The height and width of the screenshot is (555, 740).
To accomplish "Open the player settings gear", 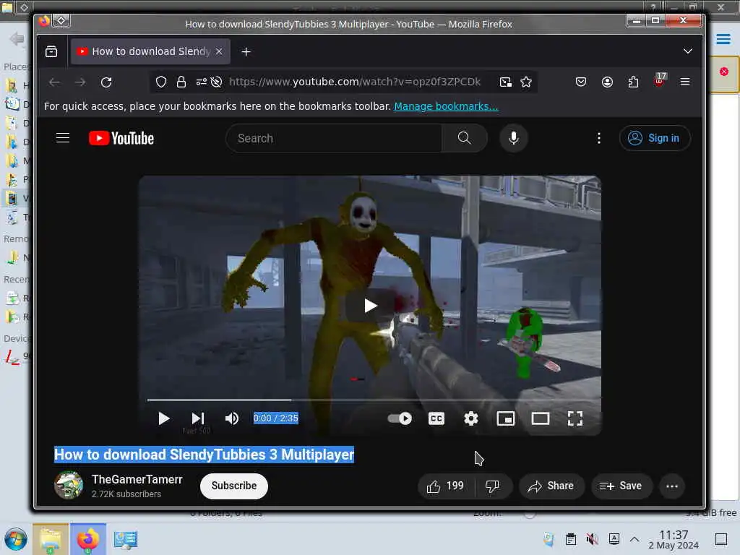I will [470, 418].
